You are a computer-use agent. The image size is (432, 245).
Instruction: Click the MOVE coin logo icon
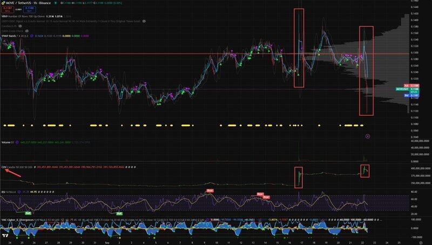point(3,3)
